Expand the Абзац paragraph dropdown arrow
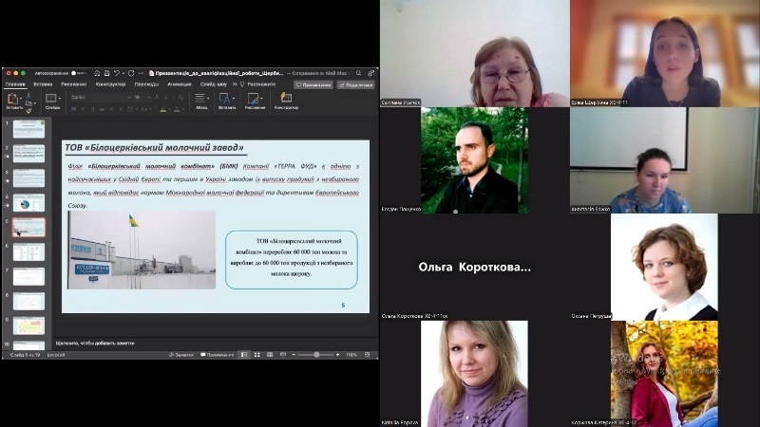 coord(208,99)
